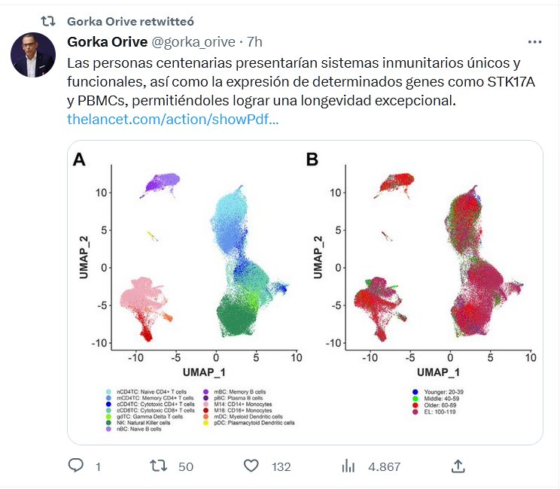Open the bold Gorka Orive display name
560x489 pixels.
(x=105, y=42)
